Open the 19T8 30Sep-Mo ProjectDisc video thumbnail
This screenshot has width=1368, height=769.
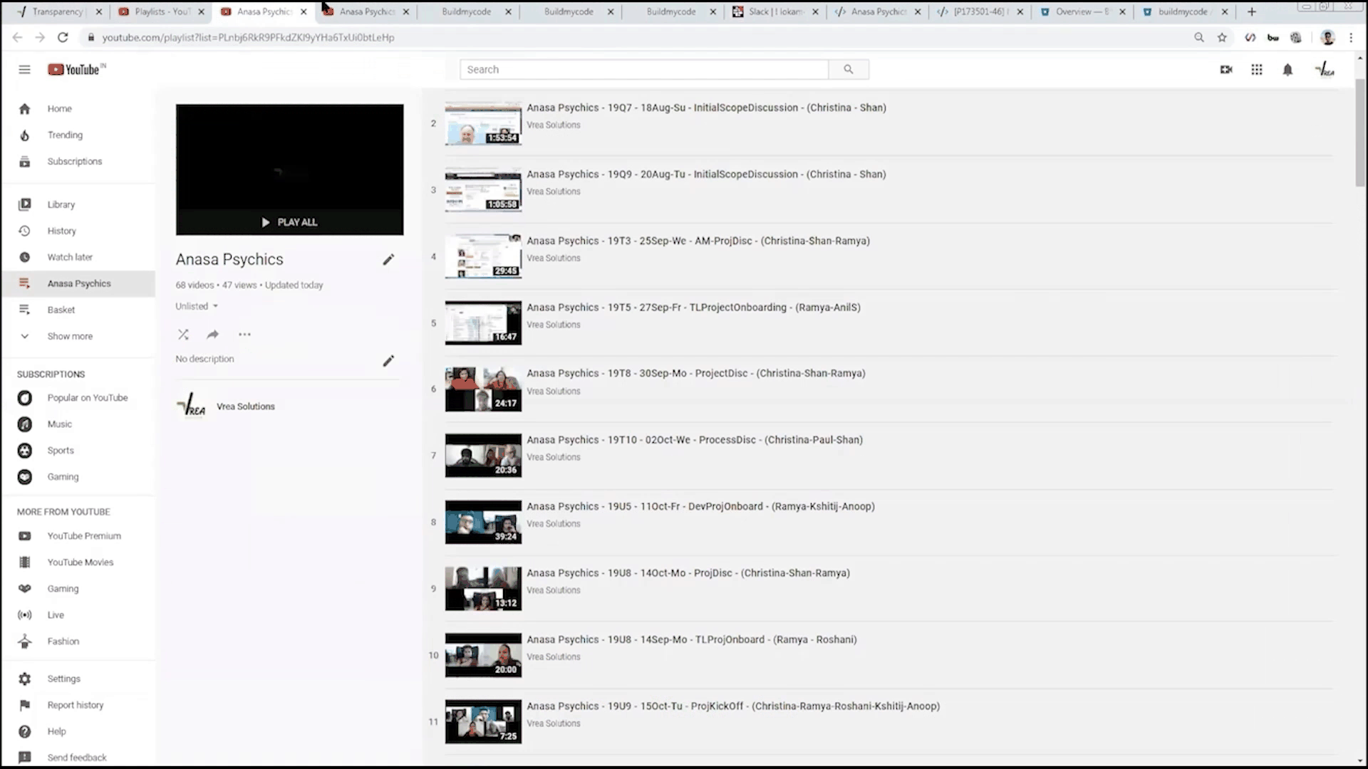pos(483,389)
